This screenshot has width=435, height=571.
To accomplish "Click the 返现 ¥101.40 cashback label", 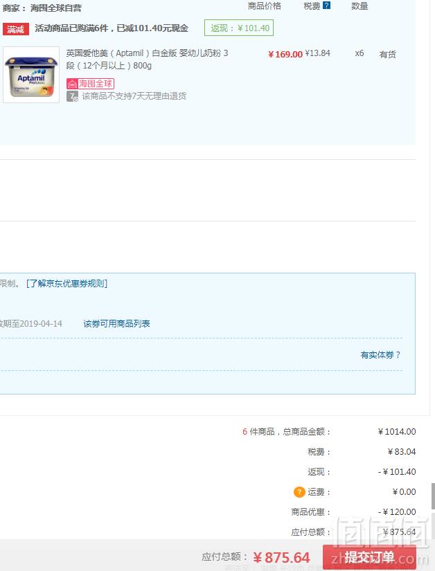I will tap(239, 28).
